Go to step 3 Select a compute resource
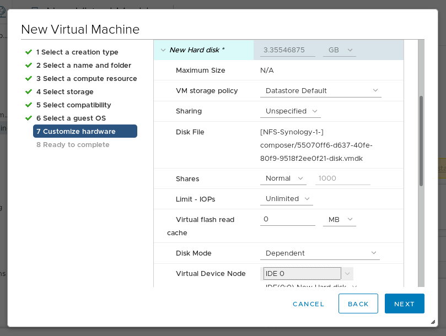 click(x=87, y=79)
